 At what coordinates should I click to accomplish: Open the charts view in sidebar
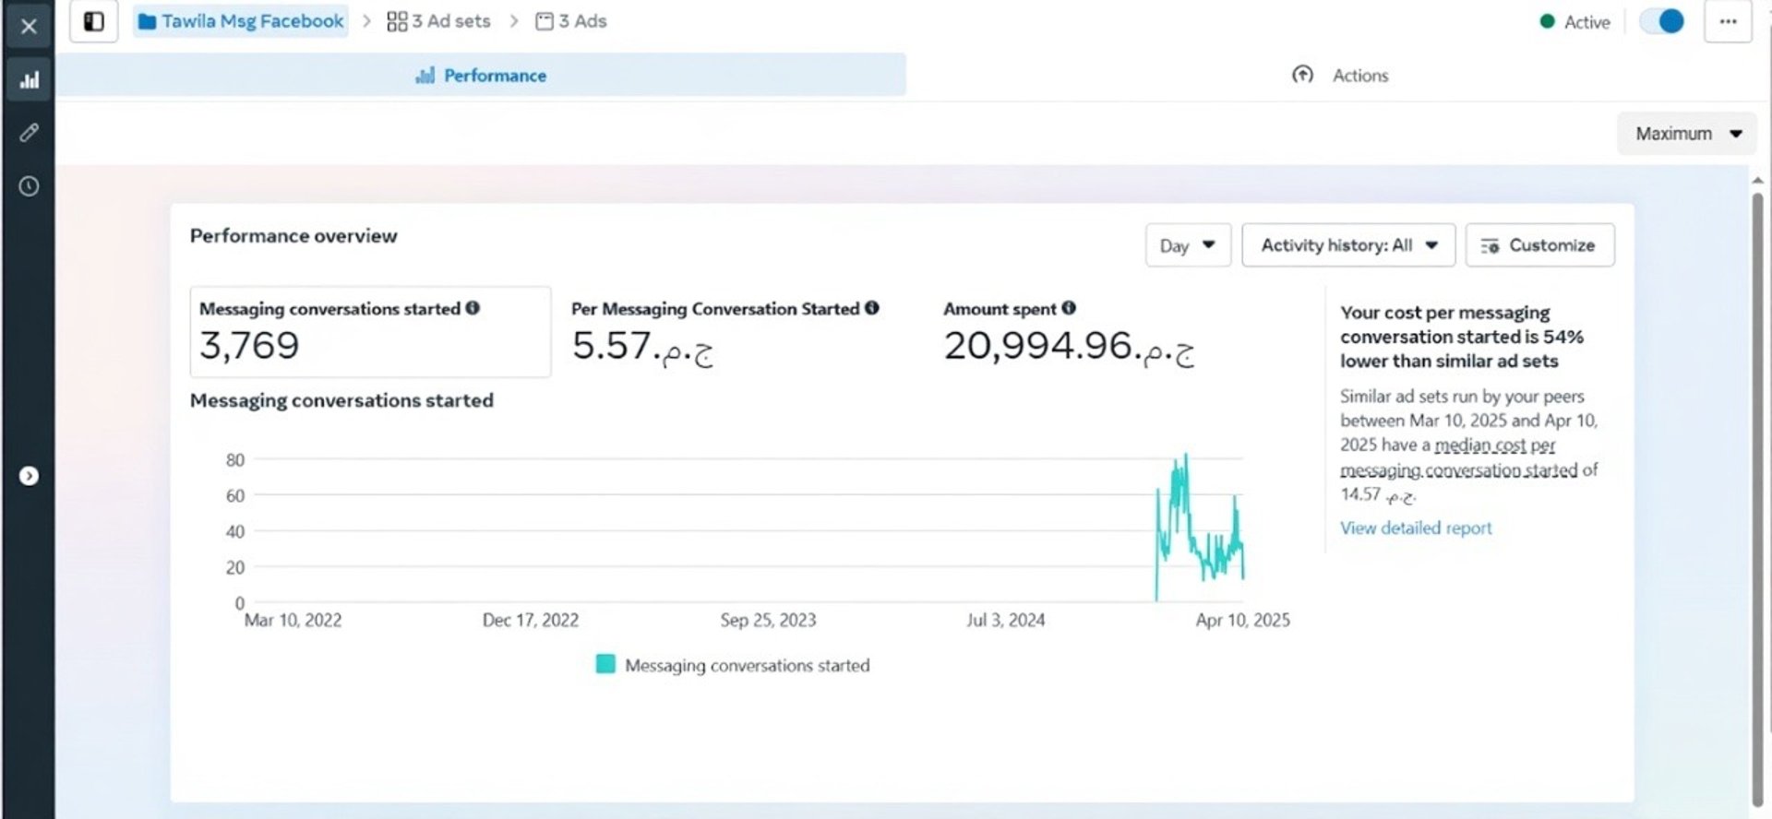(x=29, y=80)
